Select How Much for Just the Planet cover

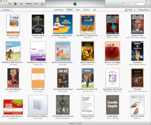coord(88,78)
